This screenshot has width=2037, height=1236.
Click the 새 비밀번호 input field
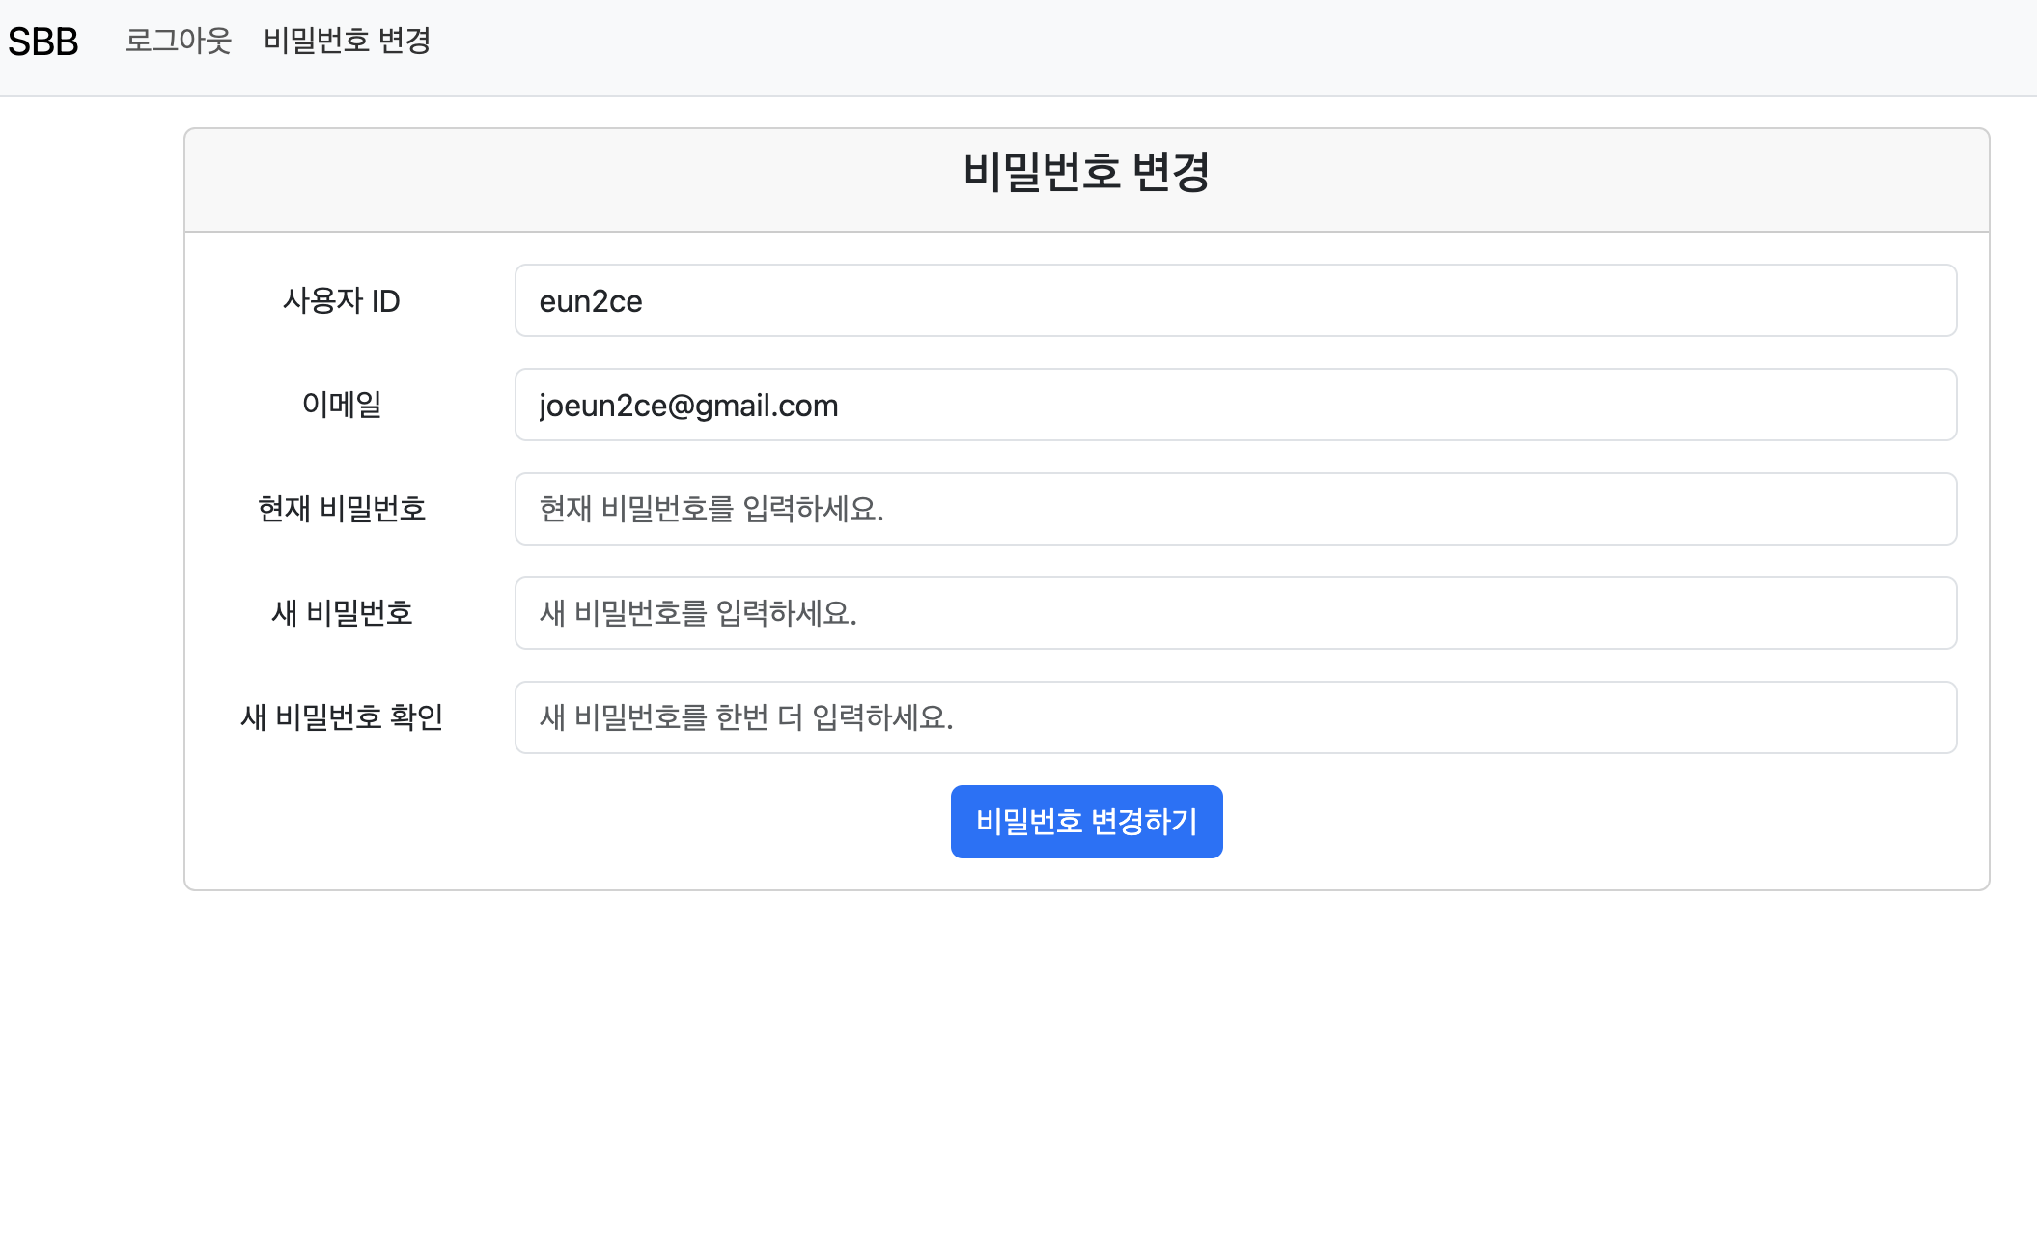1236,613
